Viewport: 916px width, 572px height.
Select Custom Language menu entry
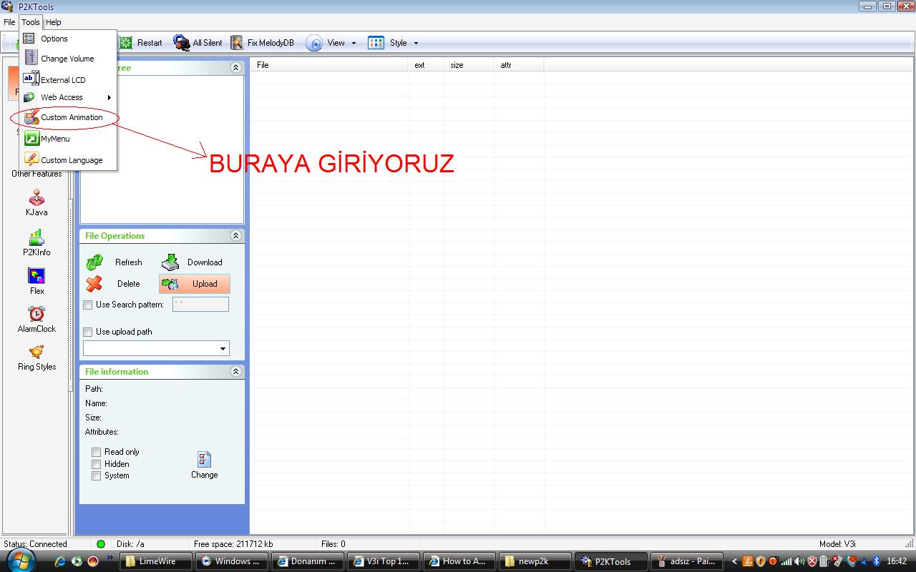point(68,159)
